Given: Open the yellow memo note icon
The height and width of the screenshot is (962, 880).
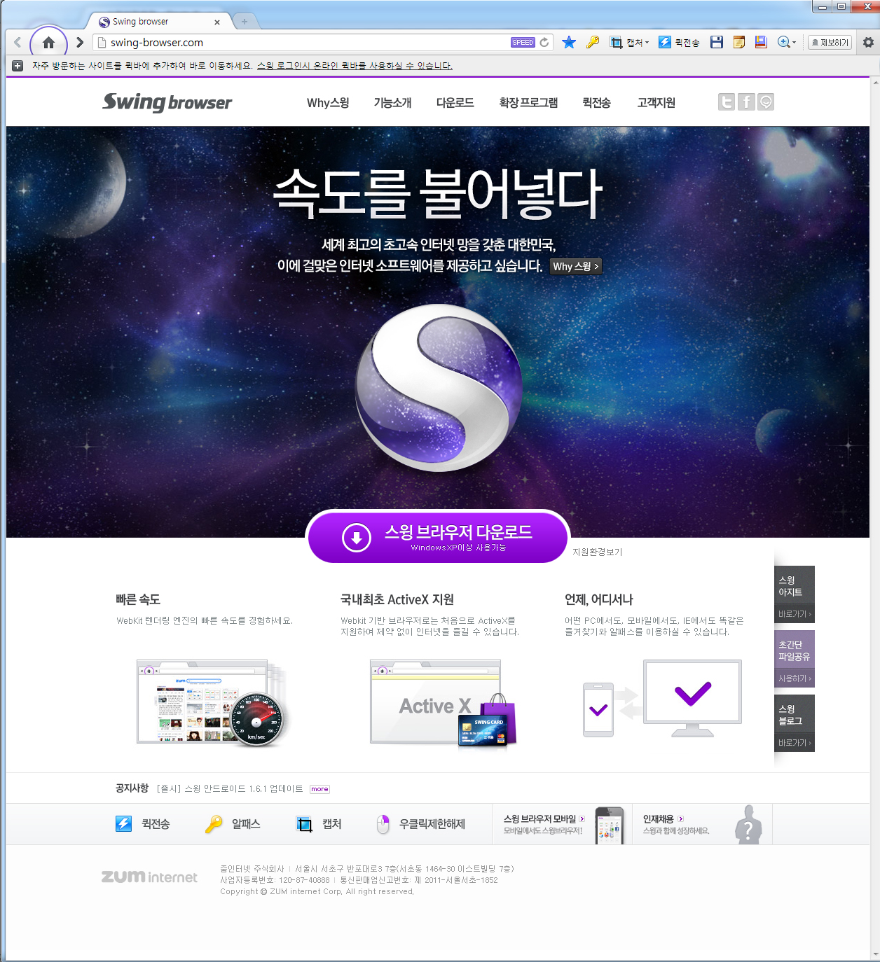Looking at the screenshot, I should coord(738,43).
